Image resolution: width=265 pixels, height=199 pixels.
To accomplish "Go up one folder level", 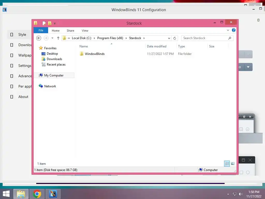I will pos(58,38).
